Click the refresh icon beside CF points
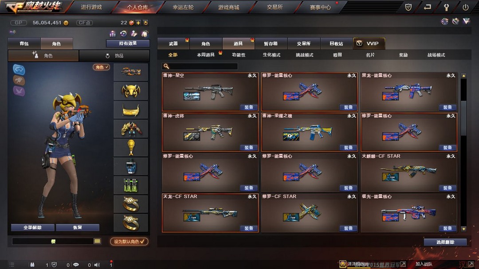 point(146,23)
